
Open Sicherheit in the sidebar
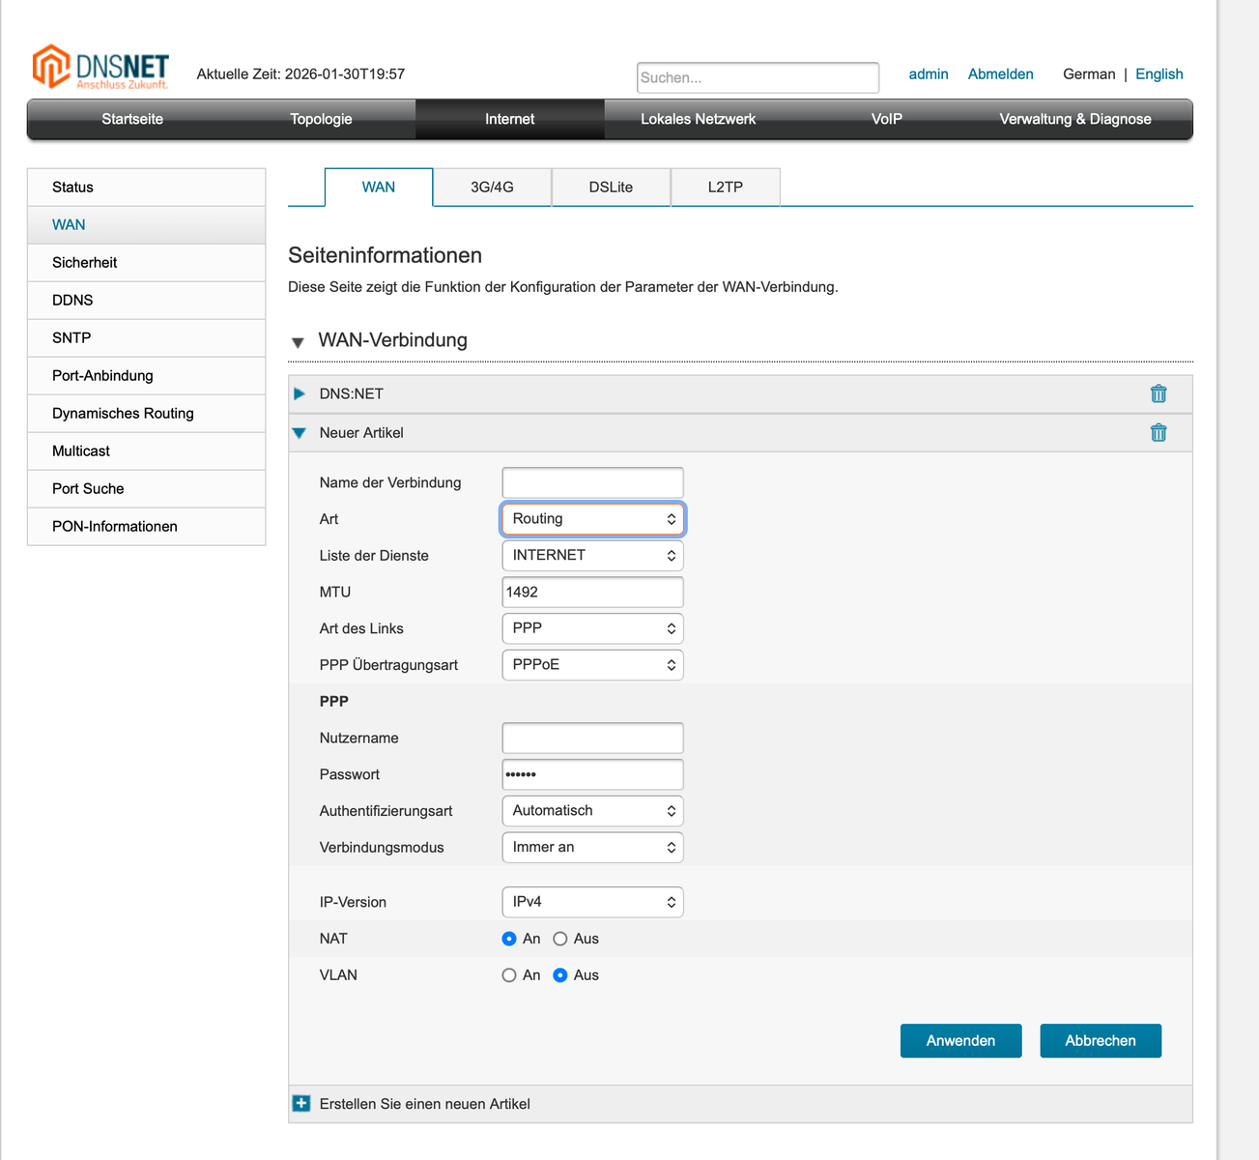146,263
